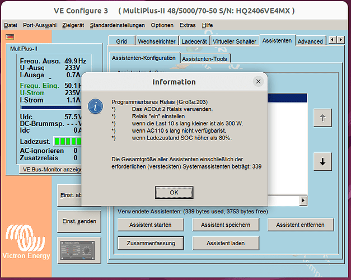Open the Standardeinstellungen menu
This screenshot has height=280, width=351.
118,25
